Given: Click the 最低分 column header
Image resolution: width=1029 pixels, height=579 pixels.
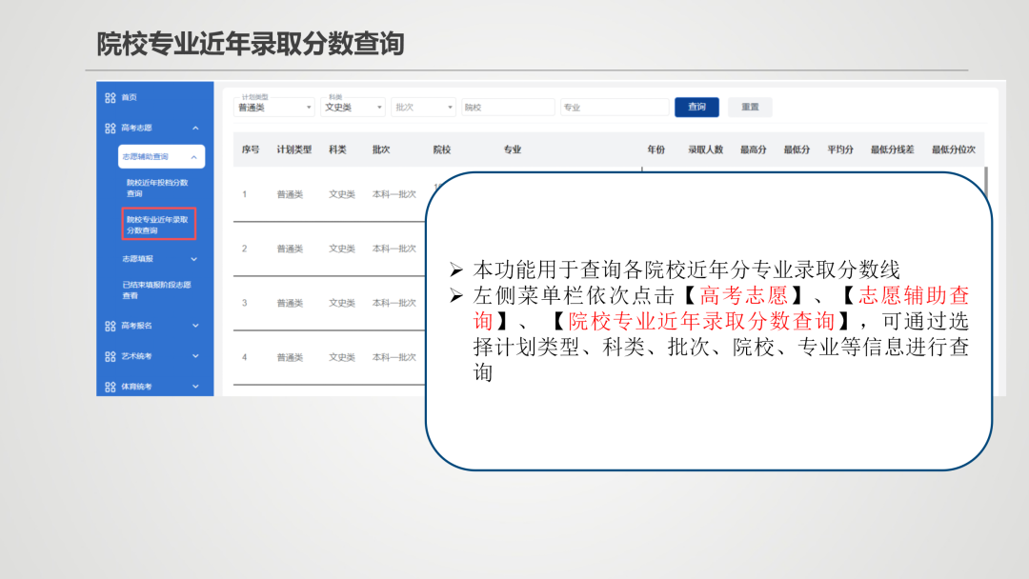Looking at the screenshot, I should (797, 150).
